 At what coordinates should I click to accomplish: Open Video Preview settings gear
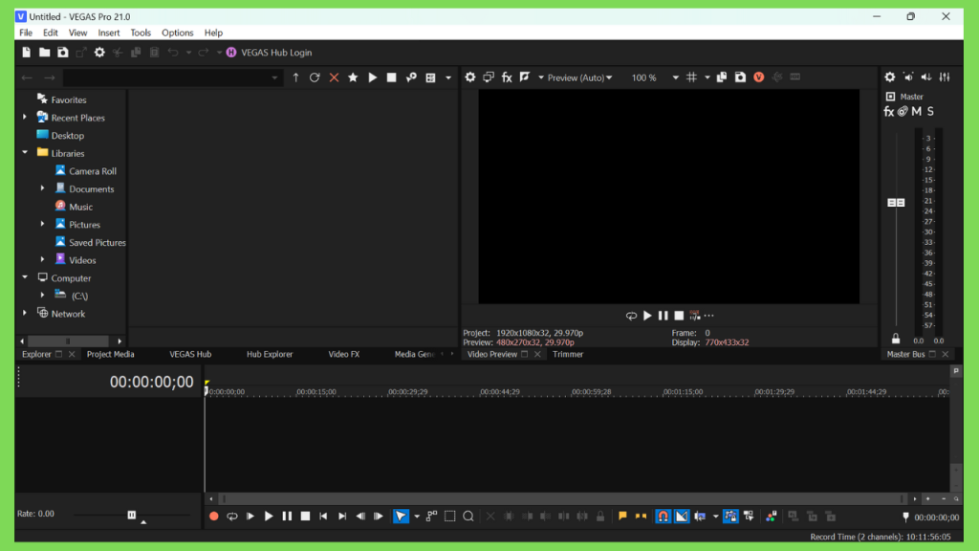point(470,77)
